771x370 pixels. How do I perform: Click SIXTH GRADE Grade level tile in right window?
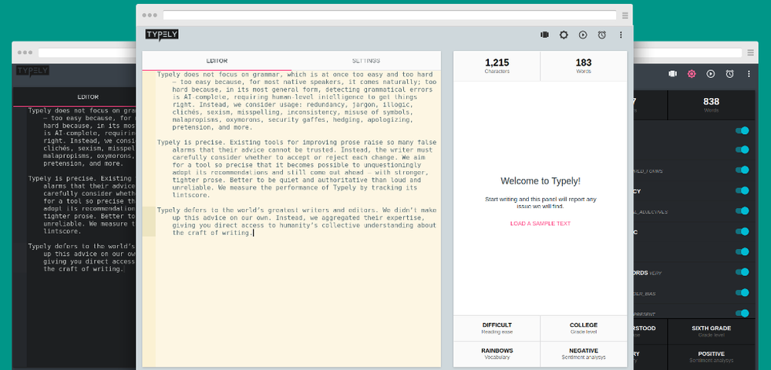click(x=711, y=331)
